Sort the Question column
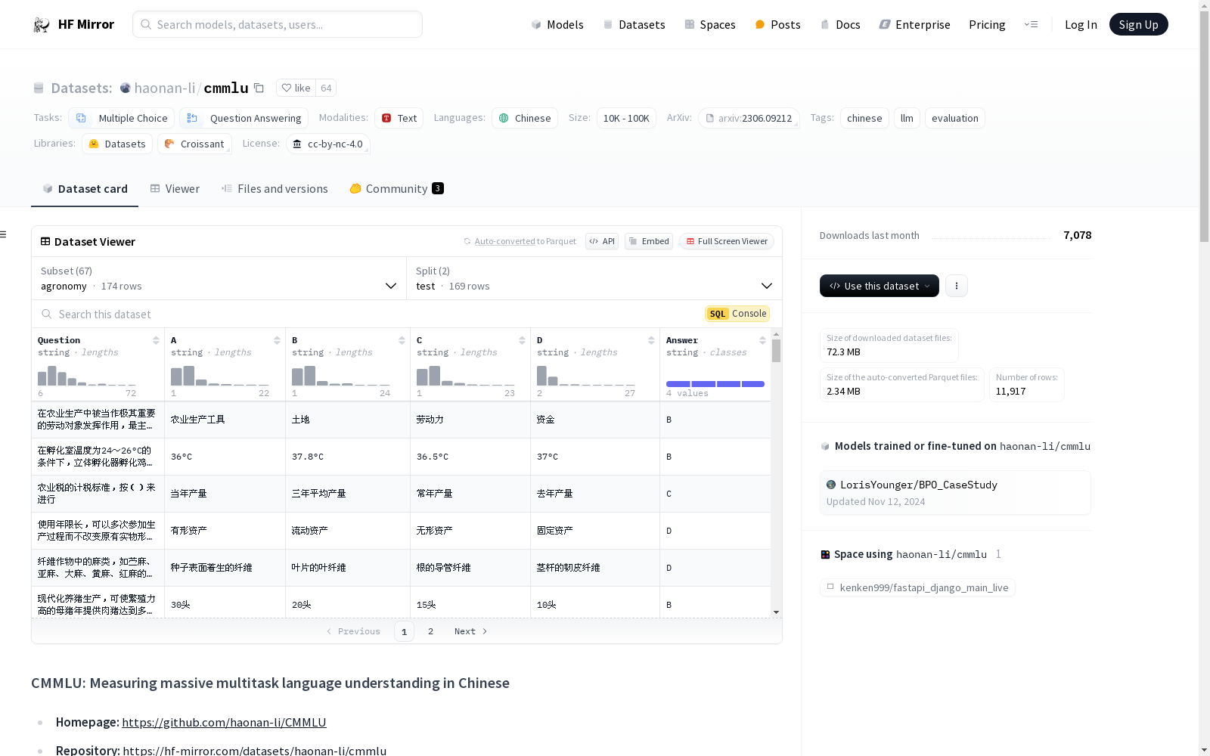Image resolution: width=1210 pixels, height=756 pixels. (x=156, y=340)
